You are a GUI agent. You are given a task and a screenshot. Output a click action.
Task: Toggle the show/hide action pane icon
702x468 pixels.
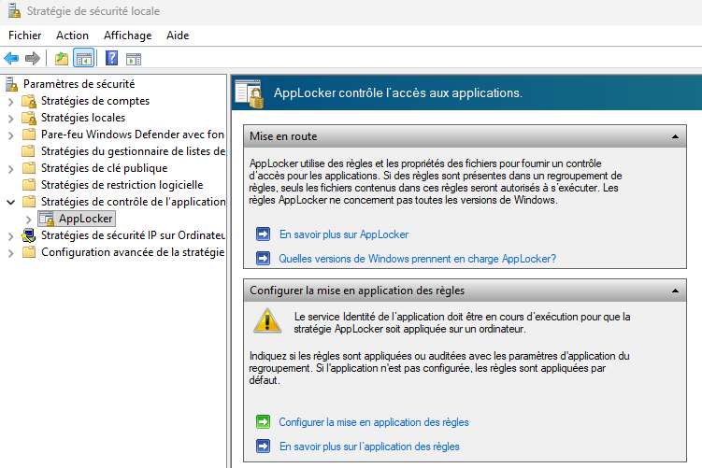(x=134, y=59)
